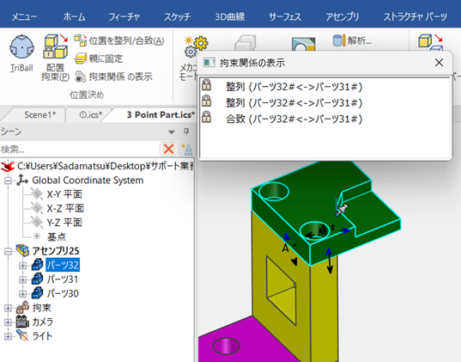461x362 pixels.
Task: Select the 3 Point Part.ics* document tab
Action: click(x=161, y=114)
